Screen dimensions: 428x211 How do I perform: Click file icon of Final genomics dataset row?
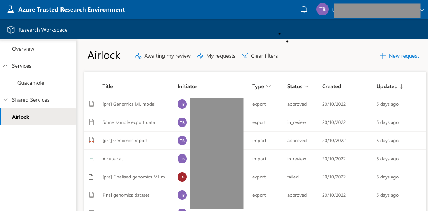click(x=91, y=195)
